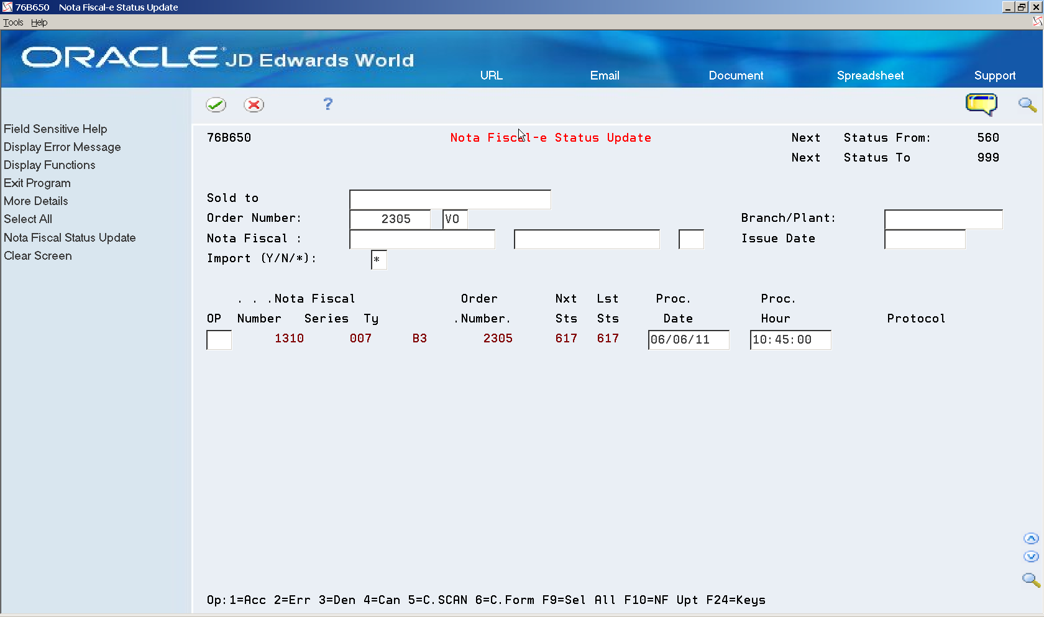1044x617 pixels.
Task: Open the blue question mark help icon
Action: (x=328, y=104)
